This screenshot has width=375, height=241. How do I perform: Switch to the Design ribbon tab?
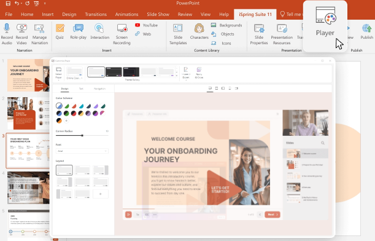(x=69, y=14)
